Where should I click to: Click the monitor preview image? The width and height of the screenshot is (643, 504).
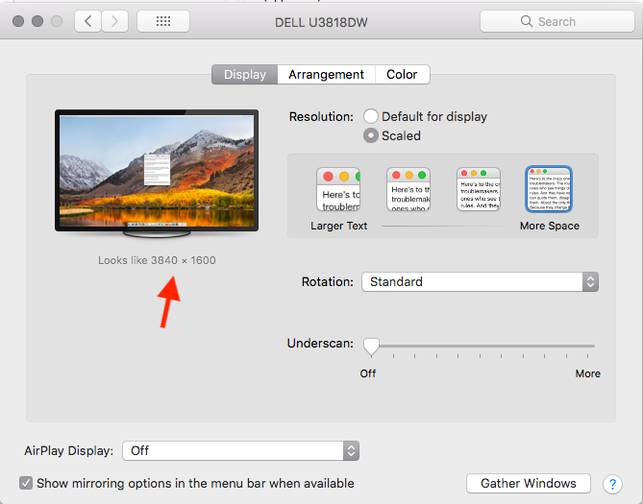pos(157,173)
